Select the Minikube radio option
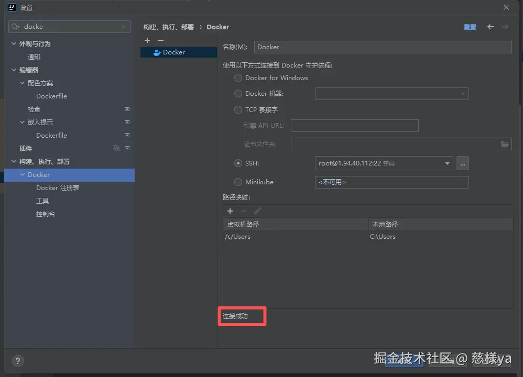 click(238, 182)
